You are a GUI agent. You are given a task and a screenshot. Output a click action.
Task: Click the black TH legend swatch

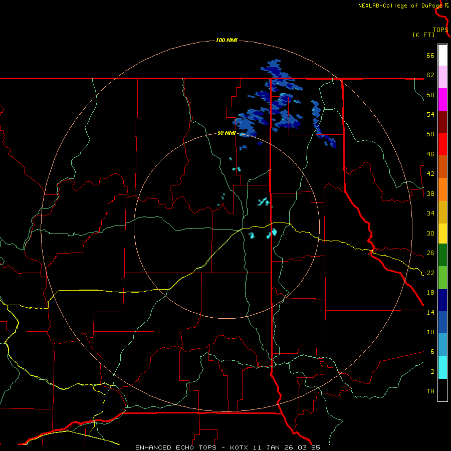tap(442, 390)
